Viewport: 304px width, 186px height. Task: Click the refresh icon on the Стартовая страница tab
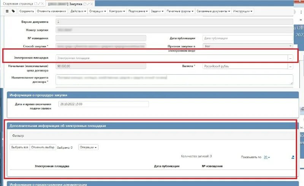point(35,4)
